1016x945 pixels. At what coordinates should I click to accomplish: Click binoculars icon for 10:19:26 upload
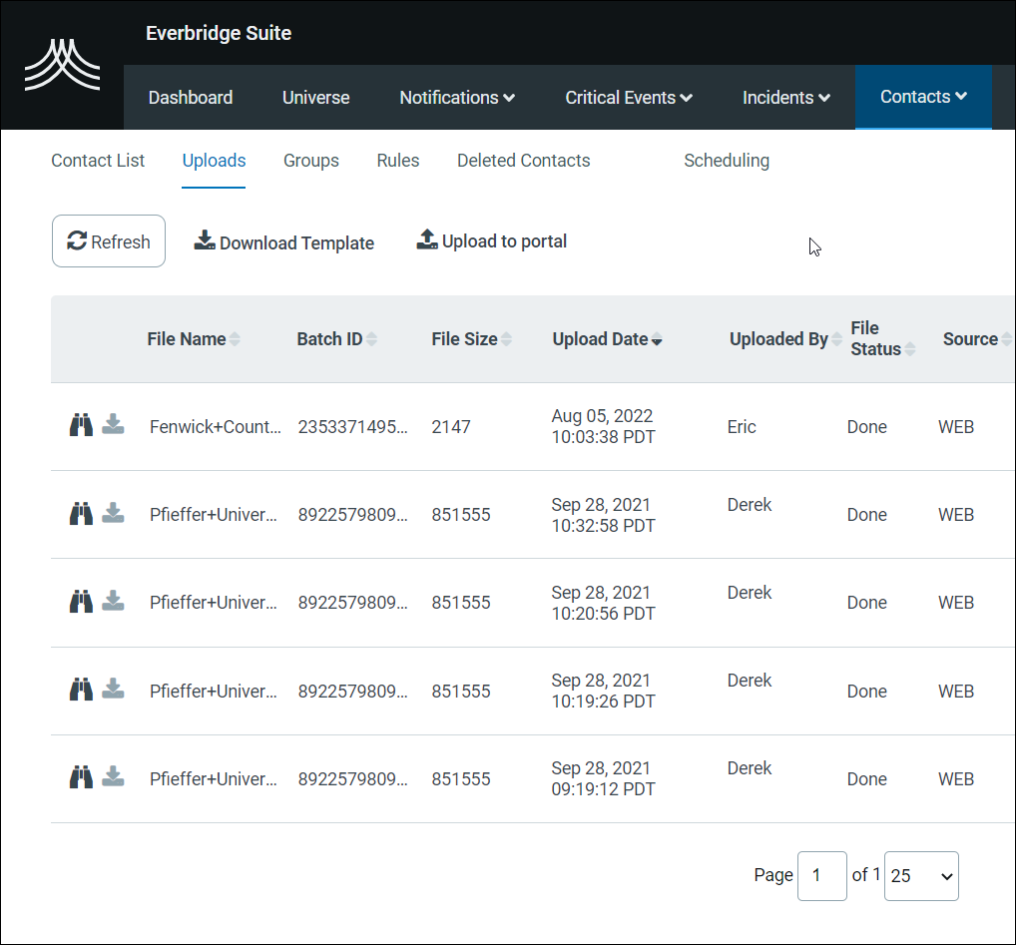(x=81, y=690)
